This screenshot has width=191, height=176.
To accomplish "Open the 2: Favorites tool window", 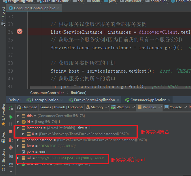I will tap(3, 115).
